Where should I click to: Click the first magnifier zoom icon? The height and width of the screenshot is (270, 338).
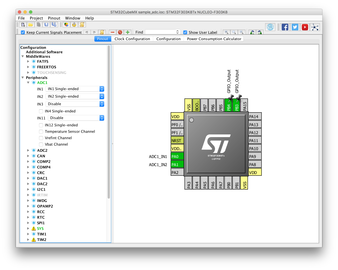click(x=226, y=32)
